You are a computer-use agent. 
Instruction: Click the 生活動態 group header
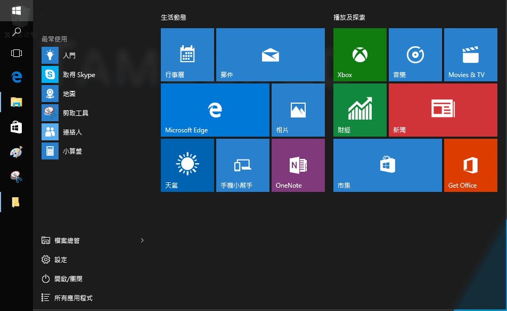coord(174,18)
